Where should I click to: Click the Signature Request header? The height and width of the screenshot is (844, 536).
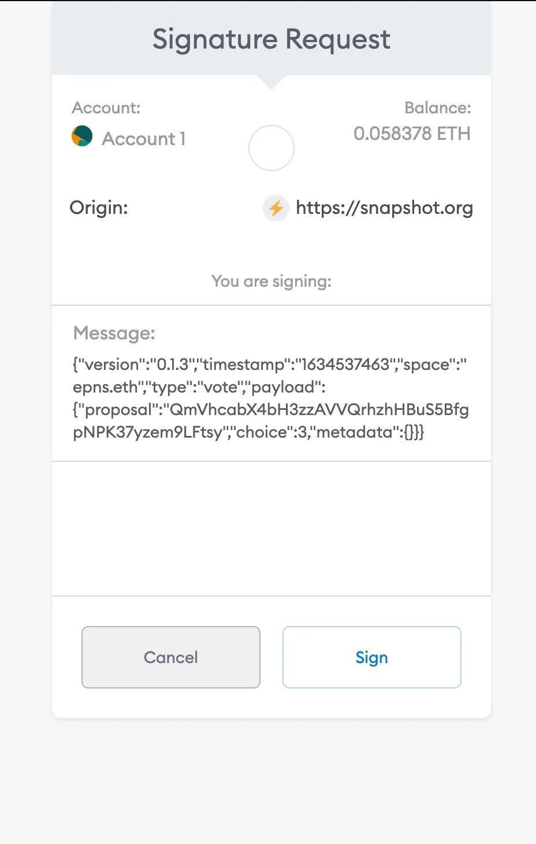[x=271, y=39]
